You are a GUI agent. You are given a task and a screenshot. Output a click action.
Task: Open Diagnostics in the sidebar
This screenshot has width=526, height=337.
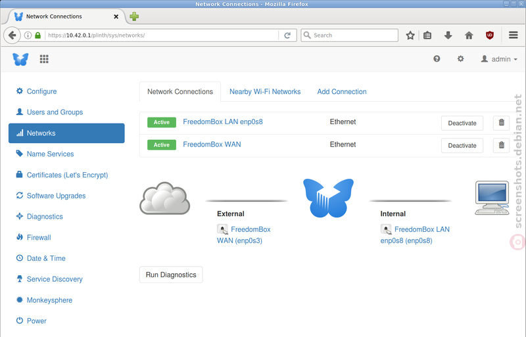pyautogui.click(x=39, y=216)
